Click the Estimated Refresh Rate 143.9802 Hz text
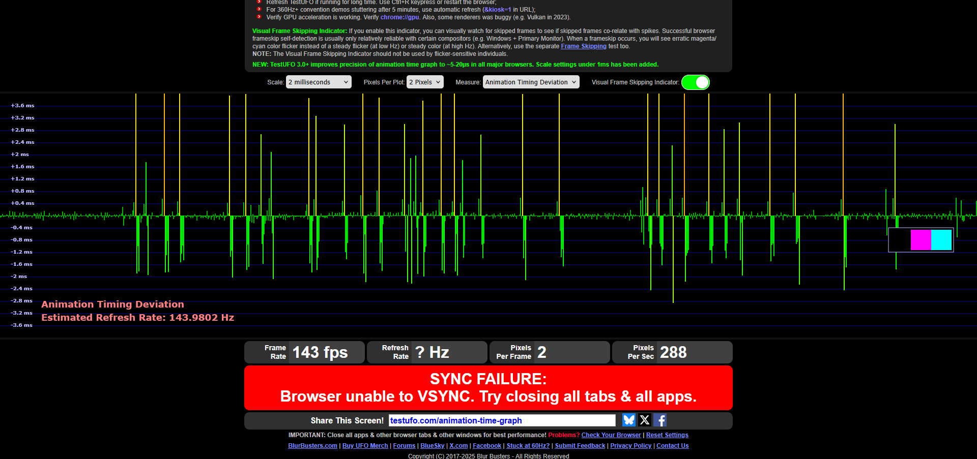Image resolution: width=977 pixels, height=459 pixels. [137, 318]
